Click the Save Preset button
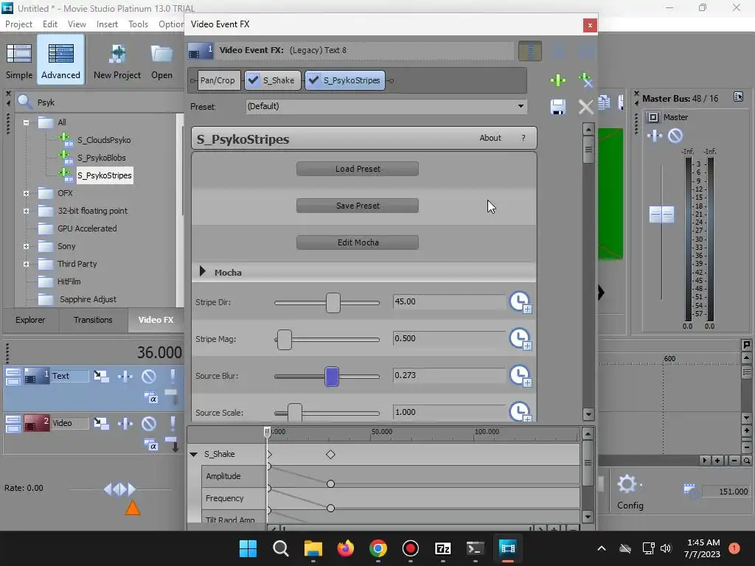The width and height of the screenshot is (755, 566). pyautogui.click(x=358, y=206)
